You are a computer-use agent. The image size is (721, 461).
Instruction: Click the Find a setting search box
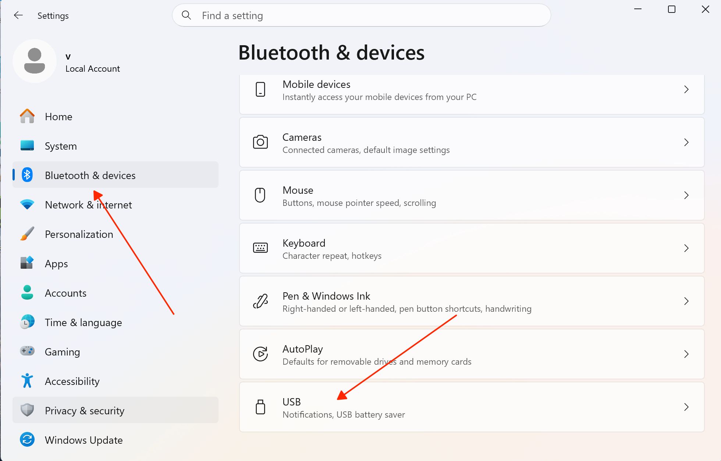[361, 15]
